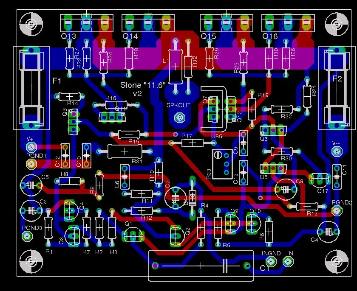
Task: Select trimmer R33
Action: click(x=222, y=164)
